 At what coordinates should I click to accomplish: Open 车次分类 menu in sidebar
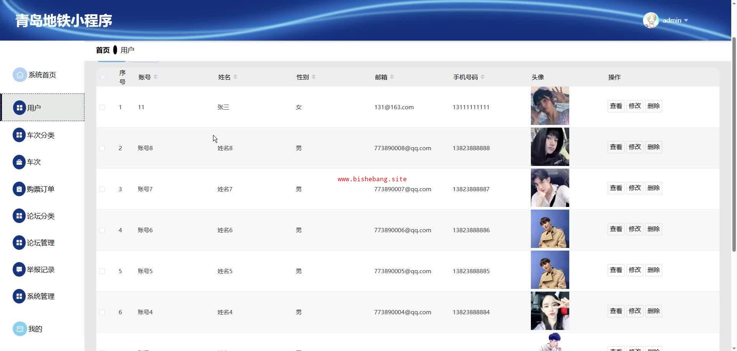coord(41,135)
